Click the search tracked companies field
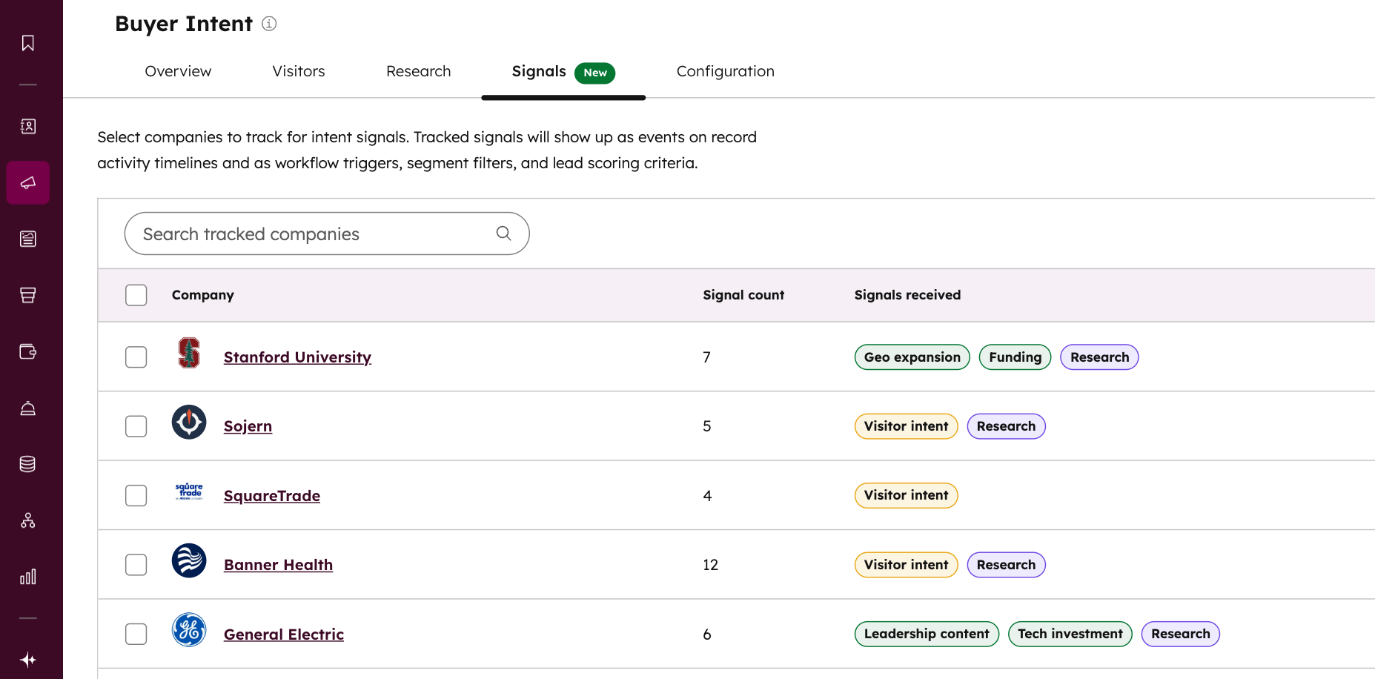 (x=311, y=233)
